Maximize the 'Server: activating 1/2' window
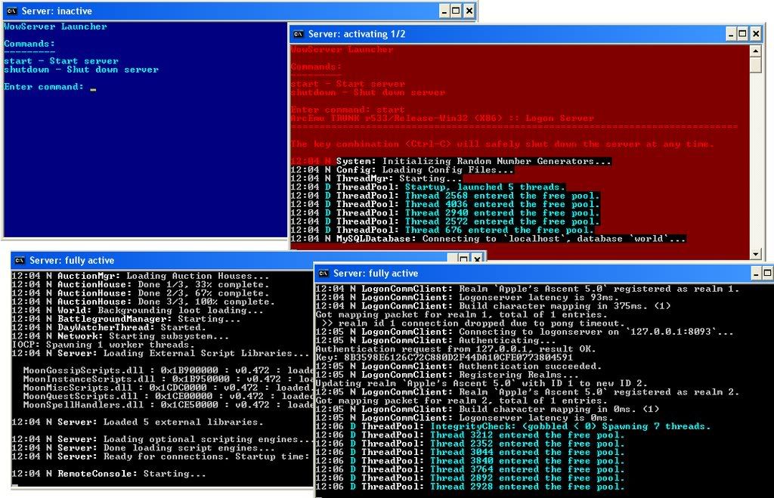The height and width of the screenshot is (498, 774). pos(743,34)
